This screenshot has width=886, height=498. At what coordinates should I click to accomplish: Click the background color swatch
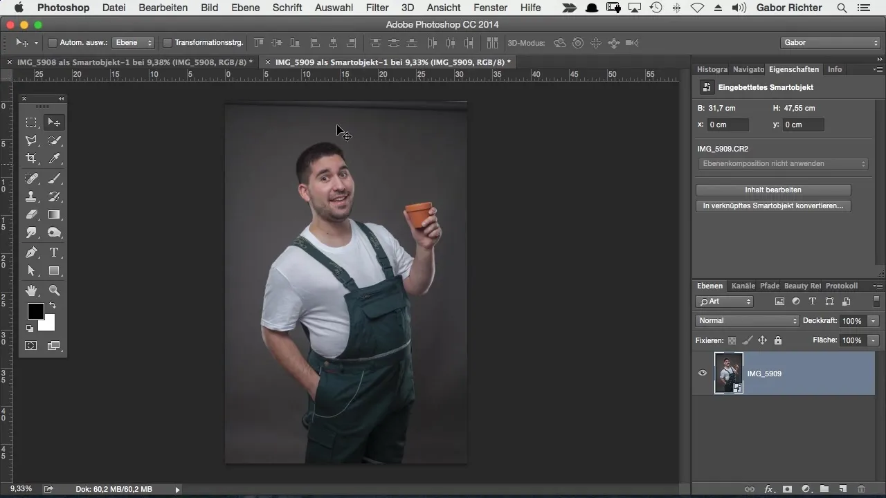[48, 324]
